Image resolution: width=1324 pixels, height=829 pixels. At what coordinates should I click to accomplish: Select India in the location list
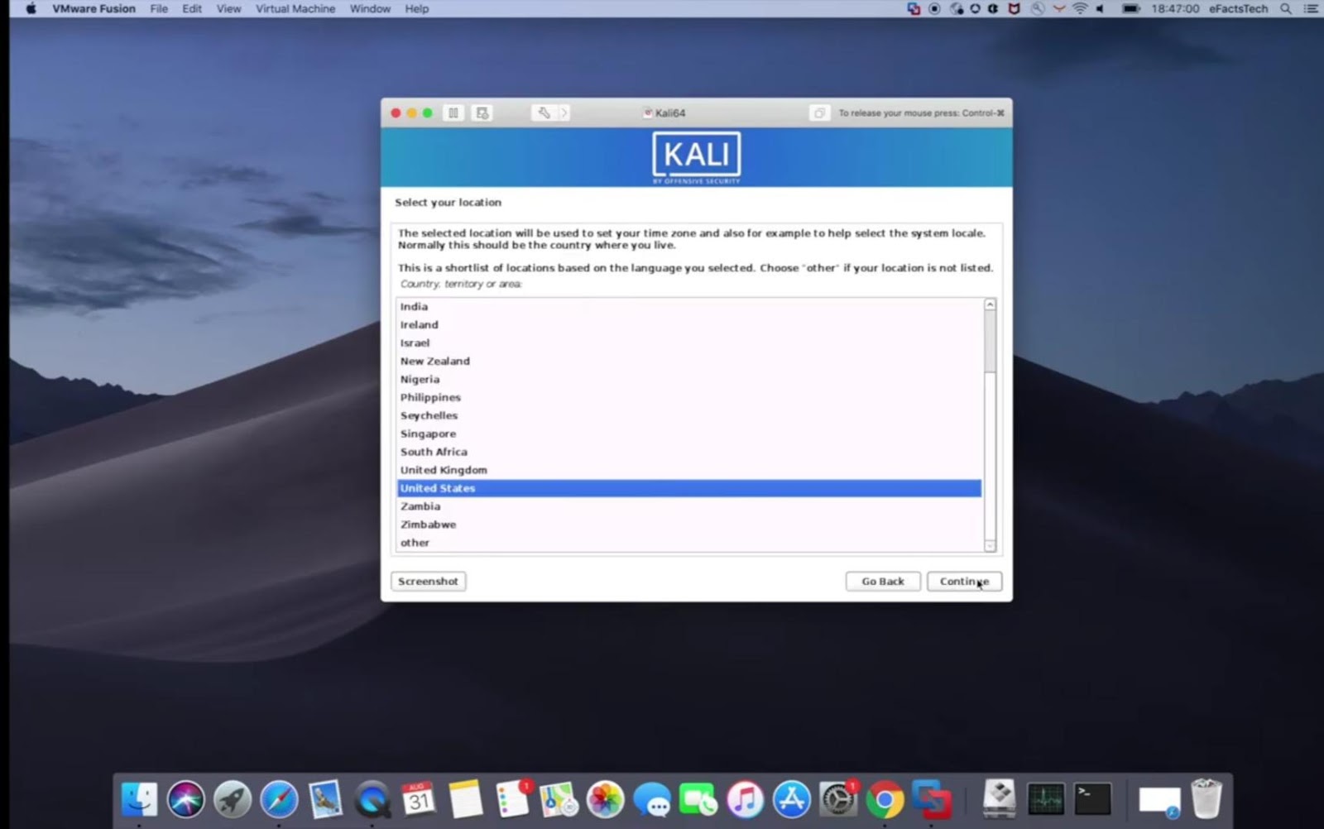pos(689,306)
